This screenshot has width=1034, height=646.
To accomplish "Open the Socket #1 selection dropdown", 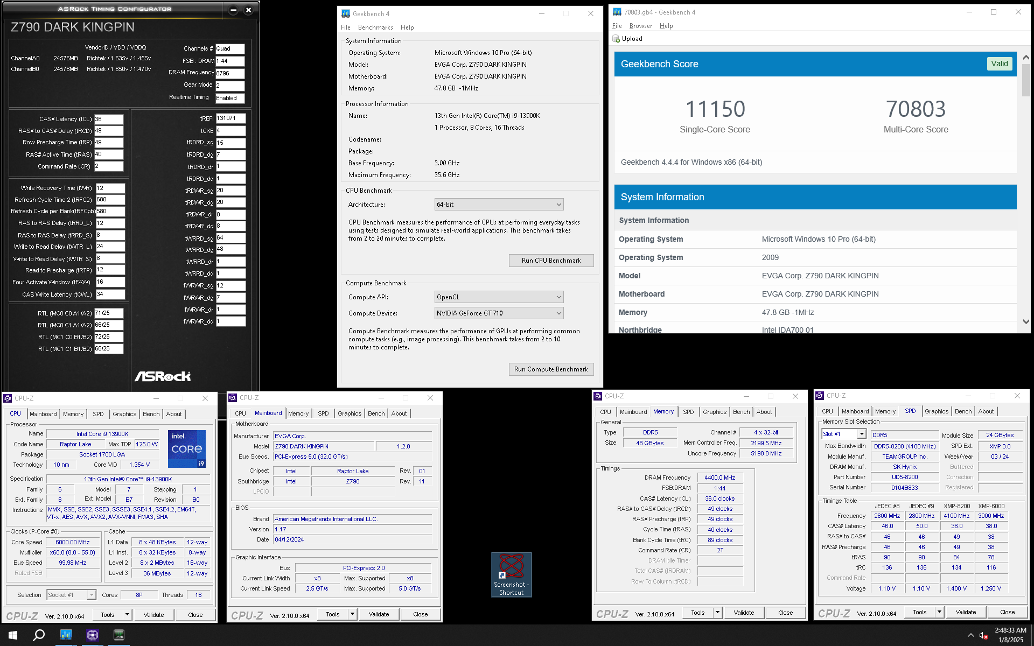I will coord(71,595).
